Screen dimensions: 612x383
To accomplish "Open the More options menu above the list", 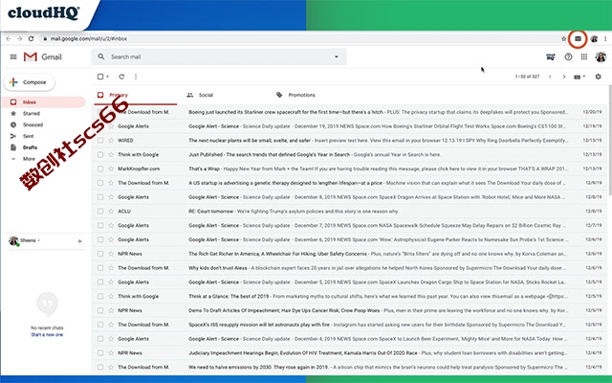I will (x=136, y=77).
